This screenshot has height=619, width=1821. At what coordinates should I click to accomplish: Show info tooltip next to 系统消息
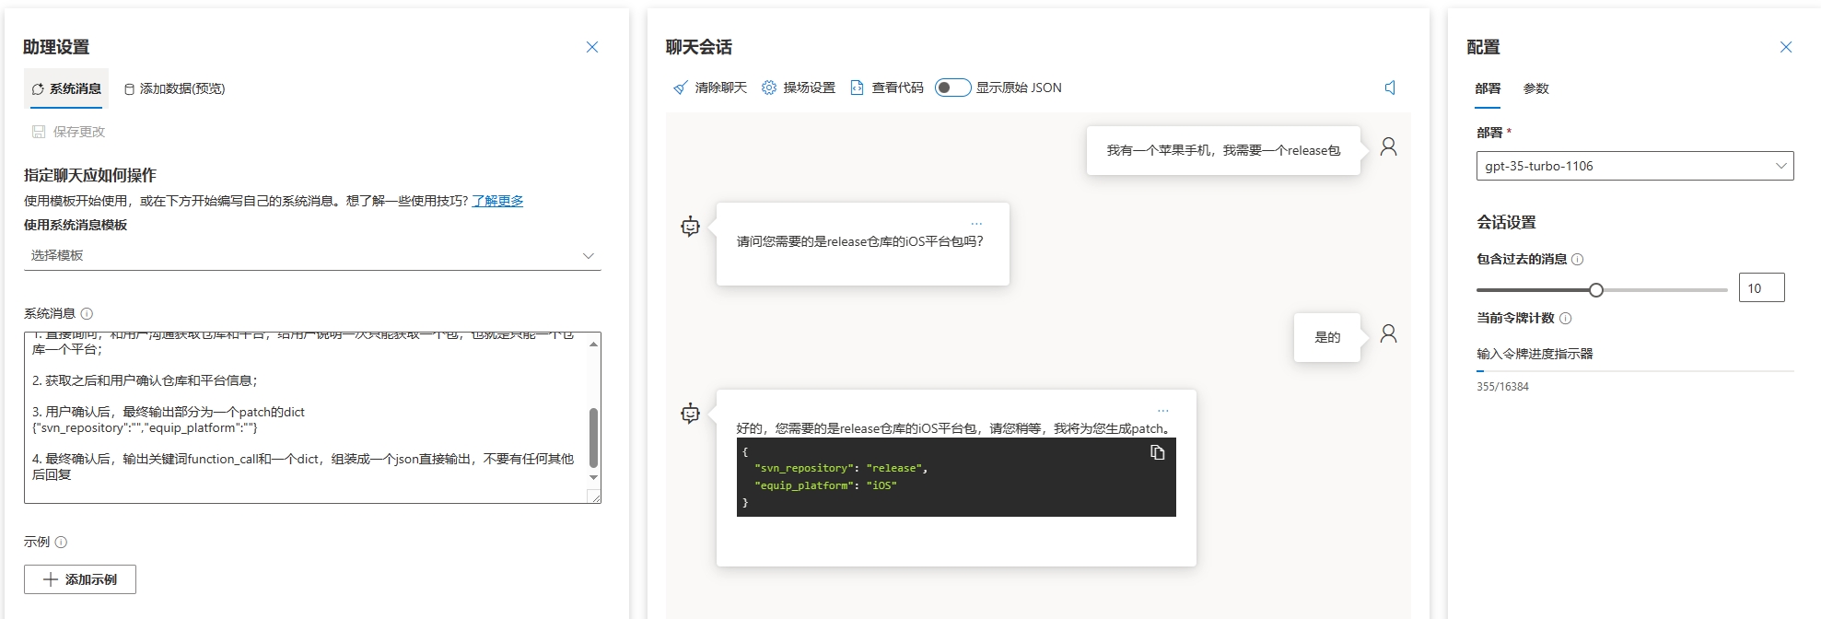pos(87,313)
